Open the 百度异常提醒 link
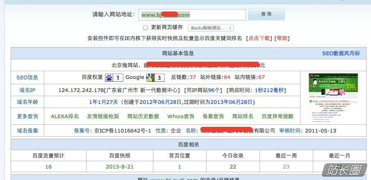 [278, 116]
